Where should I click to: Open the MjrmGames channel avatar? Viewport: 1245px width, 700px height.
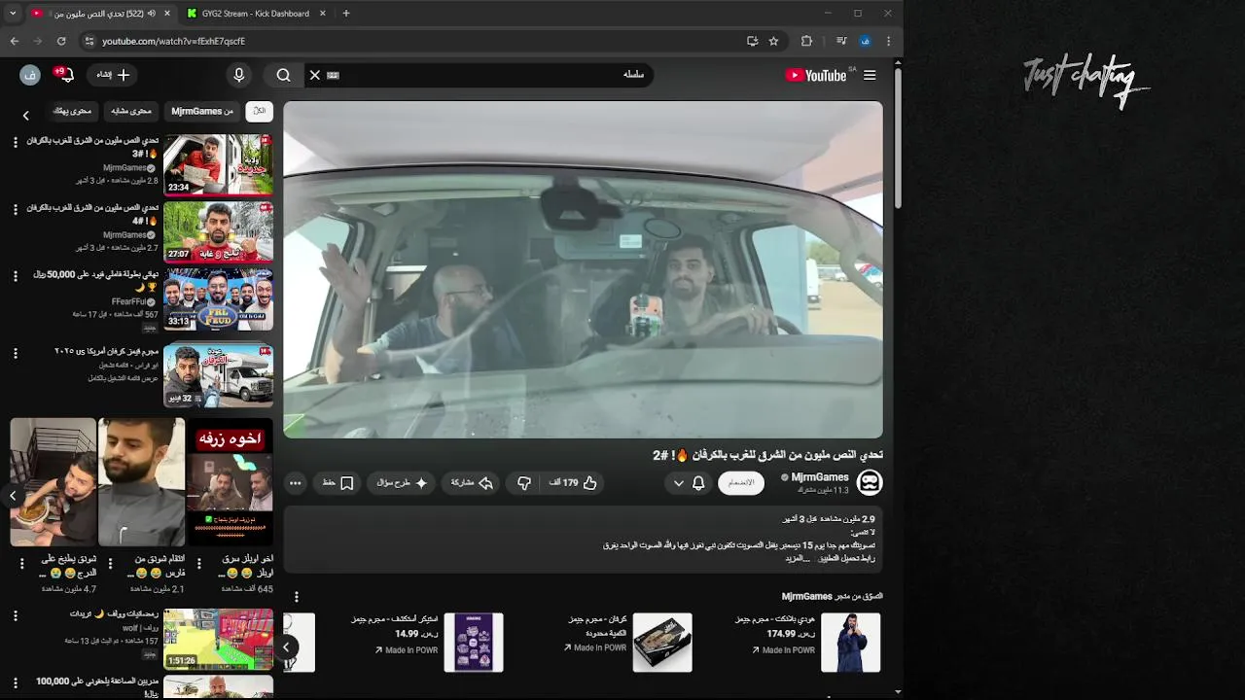pyautogui.click(x=870, y=482)
